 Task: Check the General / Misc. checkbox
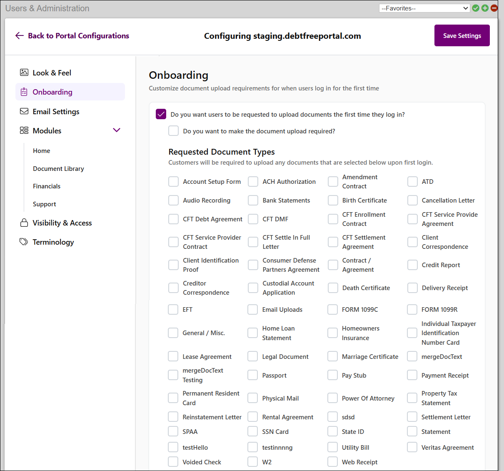click(173, 333)
